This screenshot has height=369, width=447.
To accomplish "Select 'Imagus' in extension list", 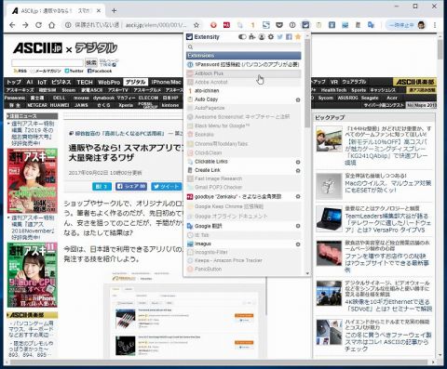I will 203,244.
